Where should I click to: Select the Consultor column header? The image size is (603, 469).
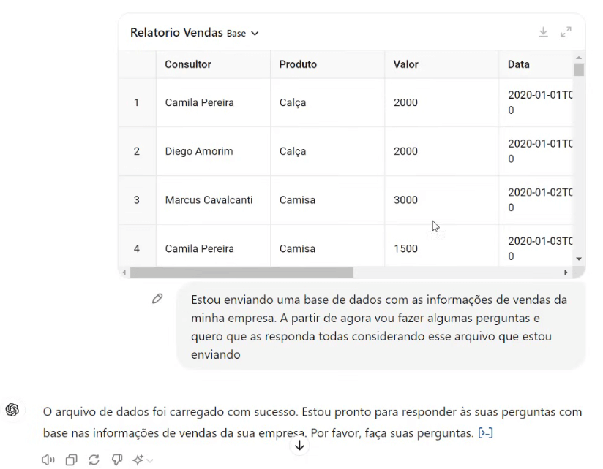(213, 64)
